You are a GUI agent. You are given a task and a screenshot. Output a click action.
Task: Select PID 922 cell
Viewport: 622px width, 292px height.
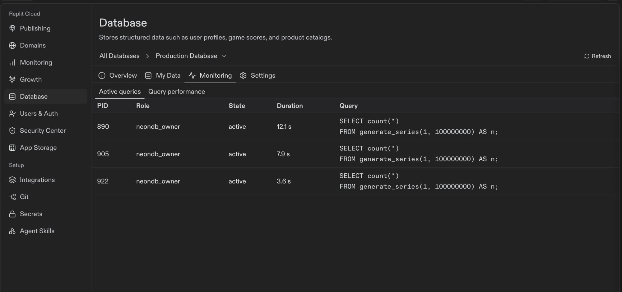tap(103, 181)
